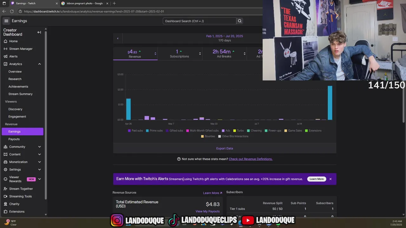Dismiss the Twitch's Alerts banner
Image resolution: width=406 pixels, height=228 pixels.
click(x=330, y=179)
